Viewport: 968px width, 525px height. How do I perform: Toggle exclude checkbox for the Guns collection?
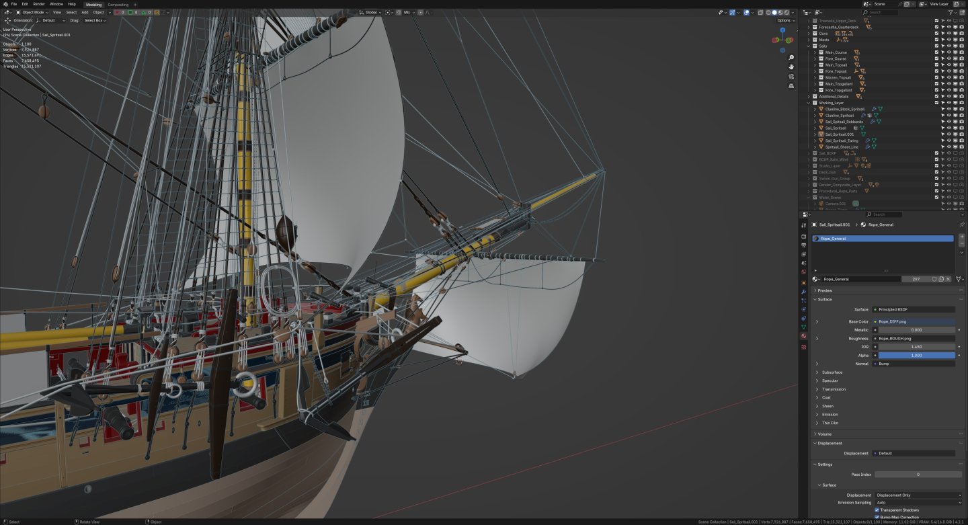936,34
